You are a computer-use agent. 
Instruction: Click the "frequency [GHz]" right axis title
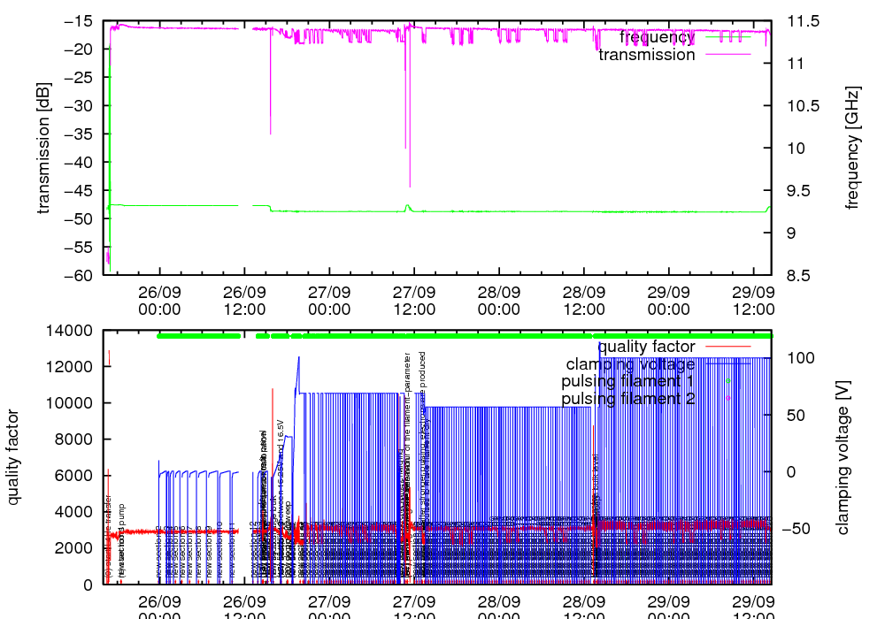852,148
